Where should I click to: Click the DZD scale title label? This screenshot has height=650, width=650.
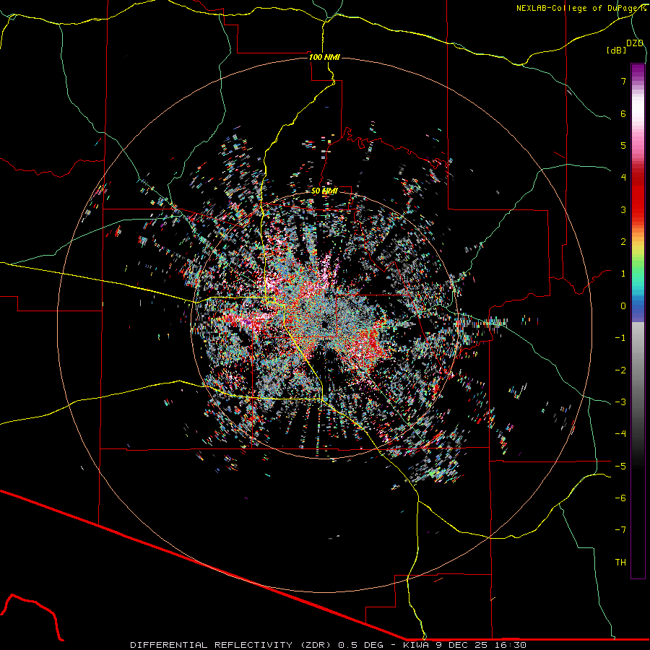pyautogui.click(x=635, y=43)
